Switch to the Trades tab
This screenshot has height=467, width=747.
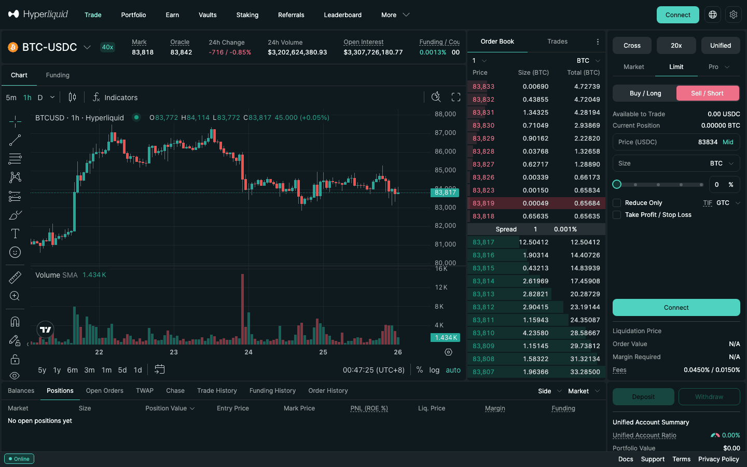557,42
